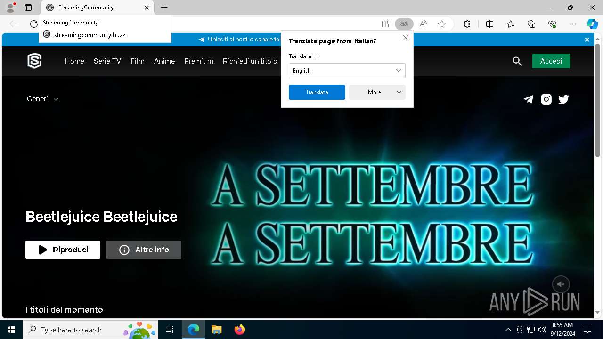Open File Explorer from taskbar
This screenshot has height=339, width=603.
coord(216,330)
